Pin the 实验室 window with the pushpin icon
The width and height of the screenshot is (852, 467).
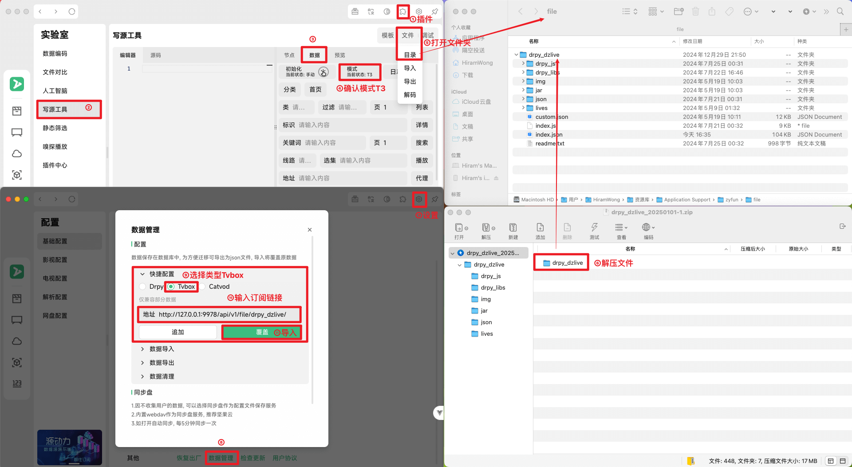(x=435, y=12)
